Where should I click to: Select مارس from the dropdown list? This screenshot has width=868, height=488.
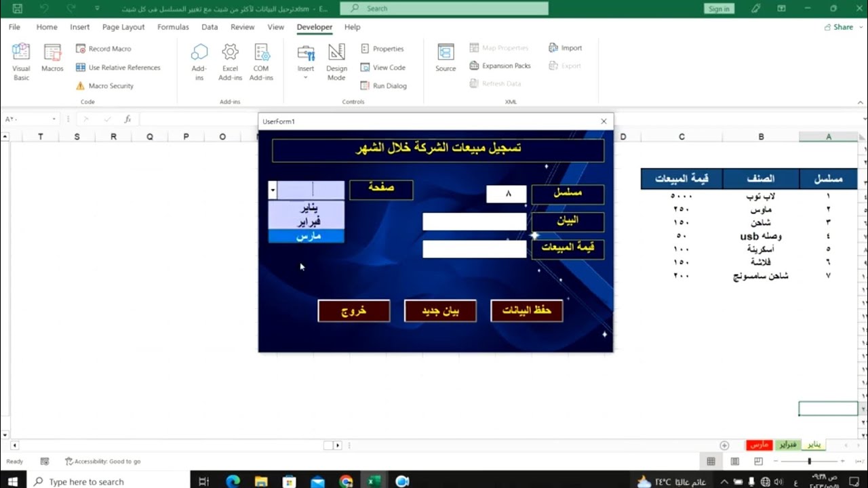(x=307, y=236)
